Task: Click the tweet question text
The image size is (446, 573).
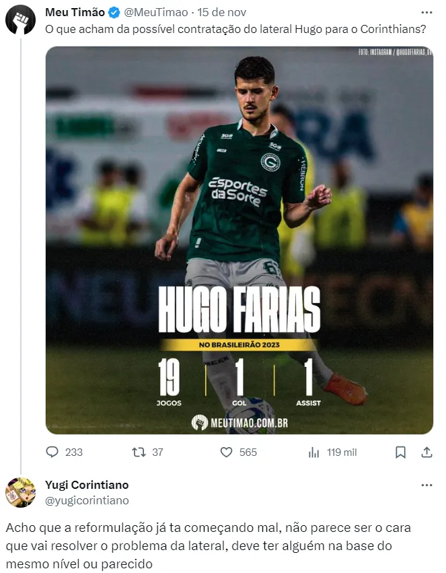Action: tap(235, 30)
